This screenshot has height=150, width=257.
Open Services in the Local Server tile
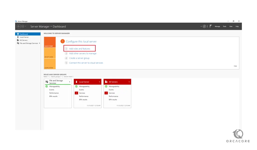tap(82, 93)
